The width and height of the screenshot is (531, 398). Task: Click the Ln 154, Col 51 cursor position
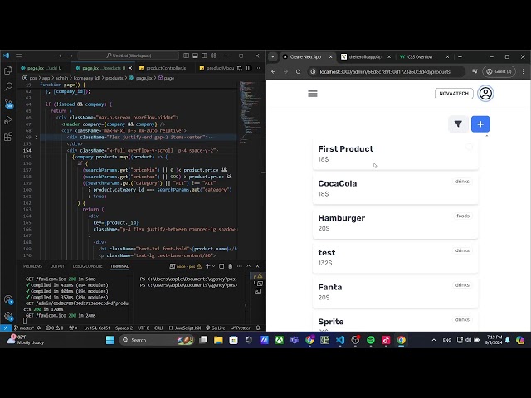point(97,328)
